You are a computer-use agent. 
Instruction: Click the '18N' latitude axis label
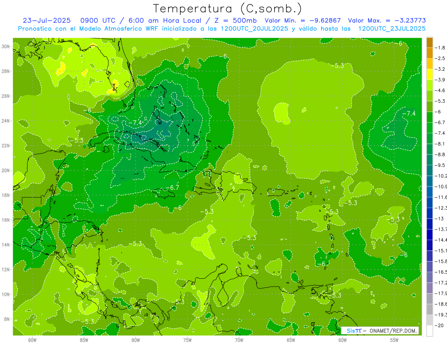click(6, 195)
